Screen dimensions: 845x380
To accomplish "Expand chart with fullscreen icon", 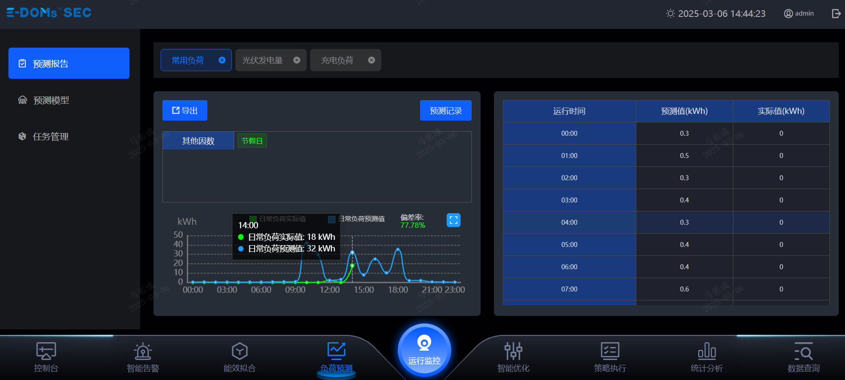I will click(x=453, y=220).
